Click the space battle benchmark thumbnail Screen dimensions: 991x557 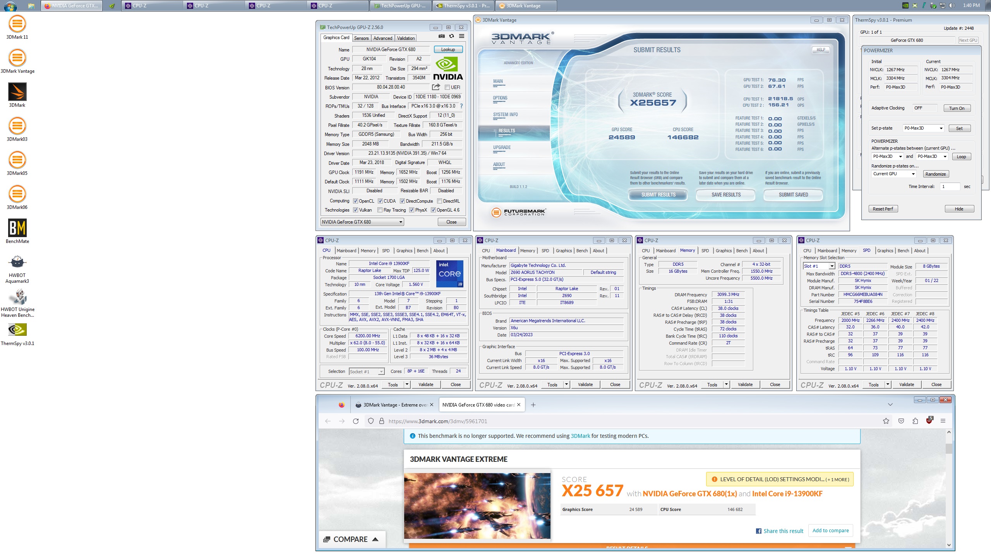pos(477,506)
